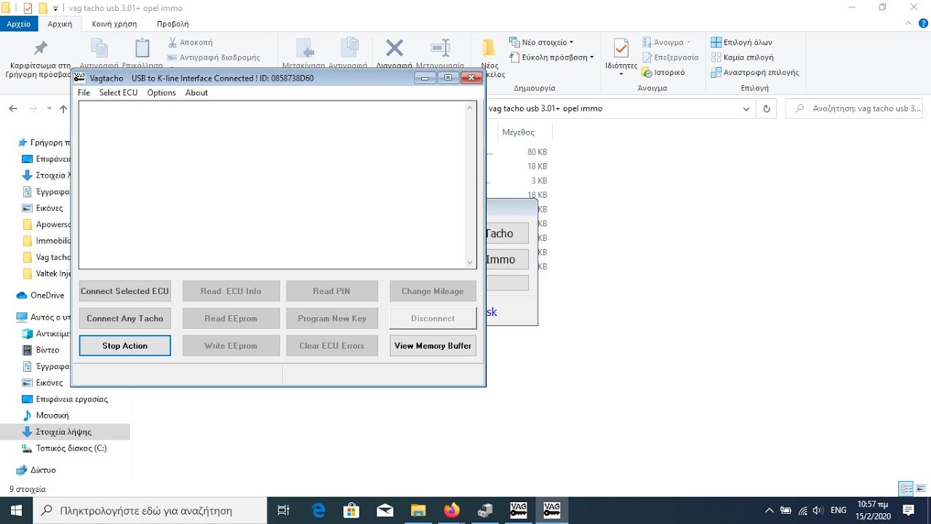Select Στοιχεία λήψης under this PC
931x524 pixels.
click(x=64, y=432)
